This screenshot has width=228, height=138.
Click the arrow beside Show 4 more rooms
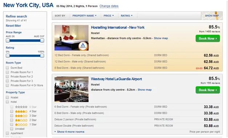click(55, 132)
